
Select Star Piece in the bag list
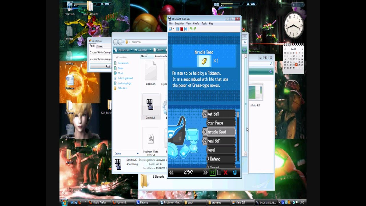tap(221, 123)
